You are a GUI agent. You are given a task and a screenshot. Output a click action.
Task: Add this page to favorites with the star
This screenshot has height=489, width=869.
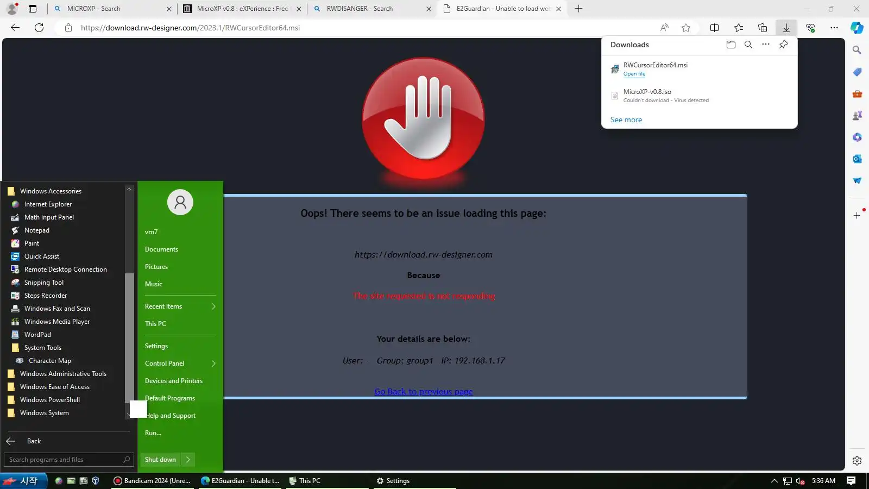(686, 28)
